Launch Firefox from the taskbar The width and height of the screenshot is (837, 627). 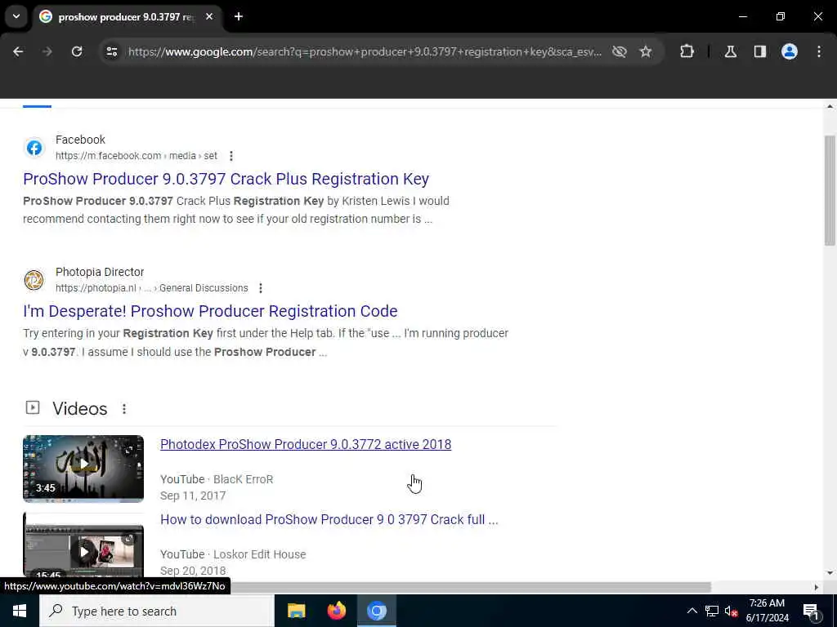pyautogui.click(x=336, y=611)
